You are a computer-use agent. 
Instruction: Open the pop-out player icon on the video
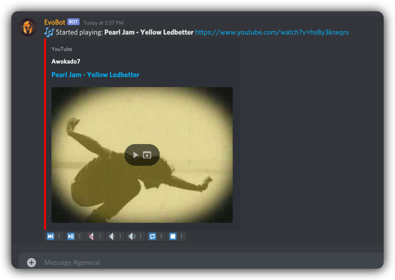point(147,155)
